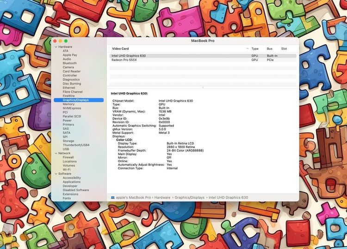
Task: Open the Diagnostics category
Action: tap(71, 80)
